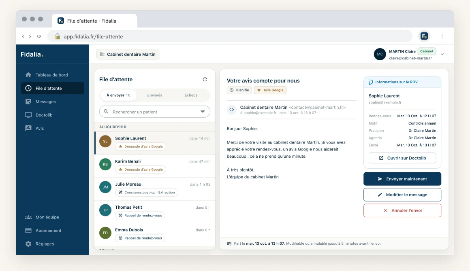
Task: Click the MC user avatar
Action: point(380,54)
